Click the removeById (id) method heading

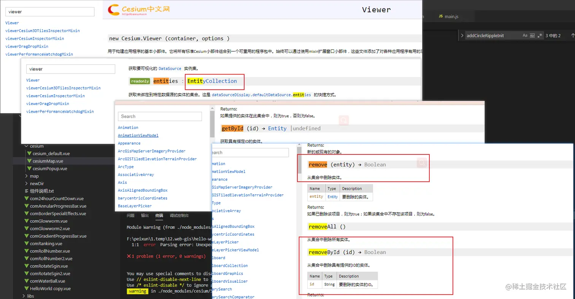[x=332, y=252]
